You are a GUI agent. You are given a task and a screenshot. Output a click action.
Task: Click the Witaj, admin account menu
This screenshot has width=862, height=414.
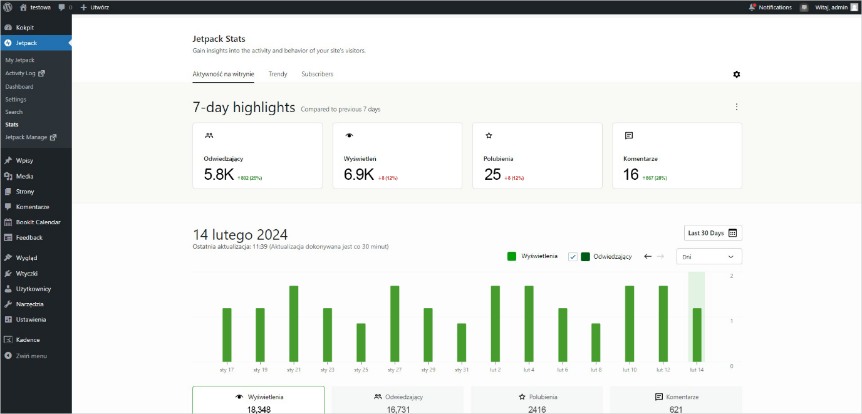[x=836, y=8]
